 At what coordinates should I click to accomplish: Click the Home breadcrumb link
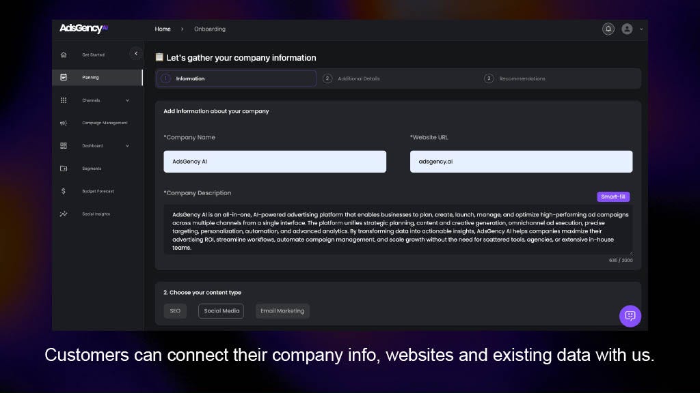click(x=163, y=29)
